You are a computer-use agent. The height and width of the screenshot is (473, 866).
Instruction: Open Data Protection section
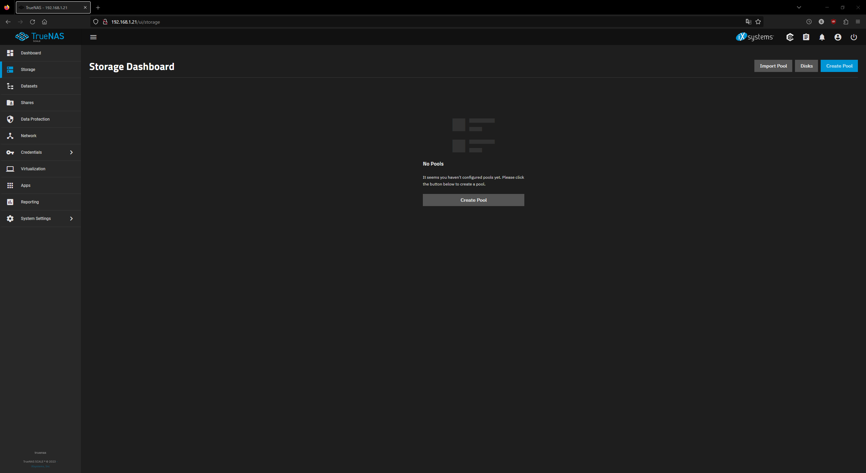coord(35,119)
